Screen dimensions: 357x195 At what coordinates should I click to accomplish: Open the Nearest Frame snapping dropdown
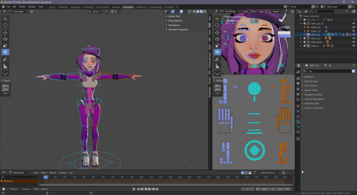click(x=270, y=173)
